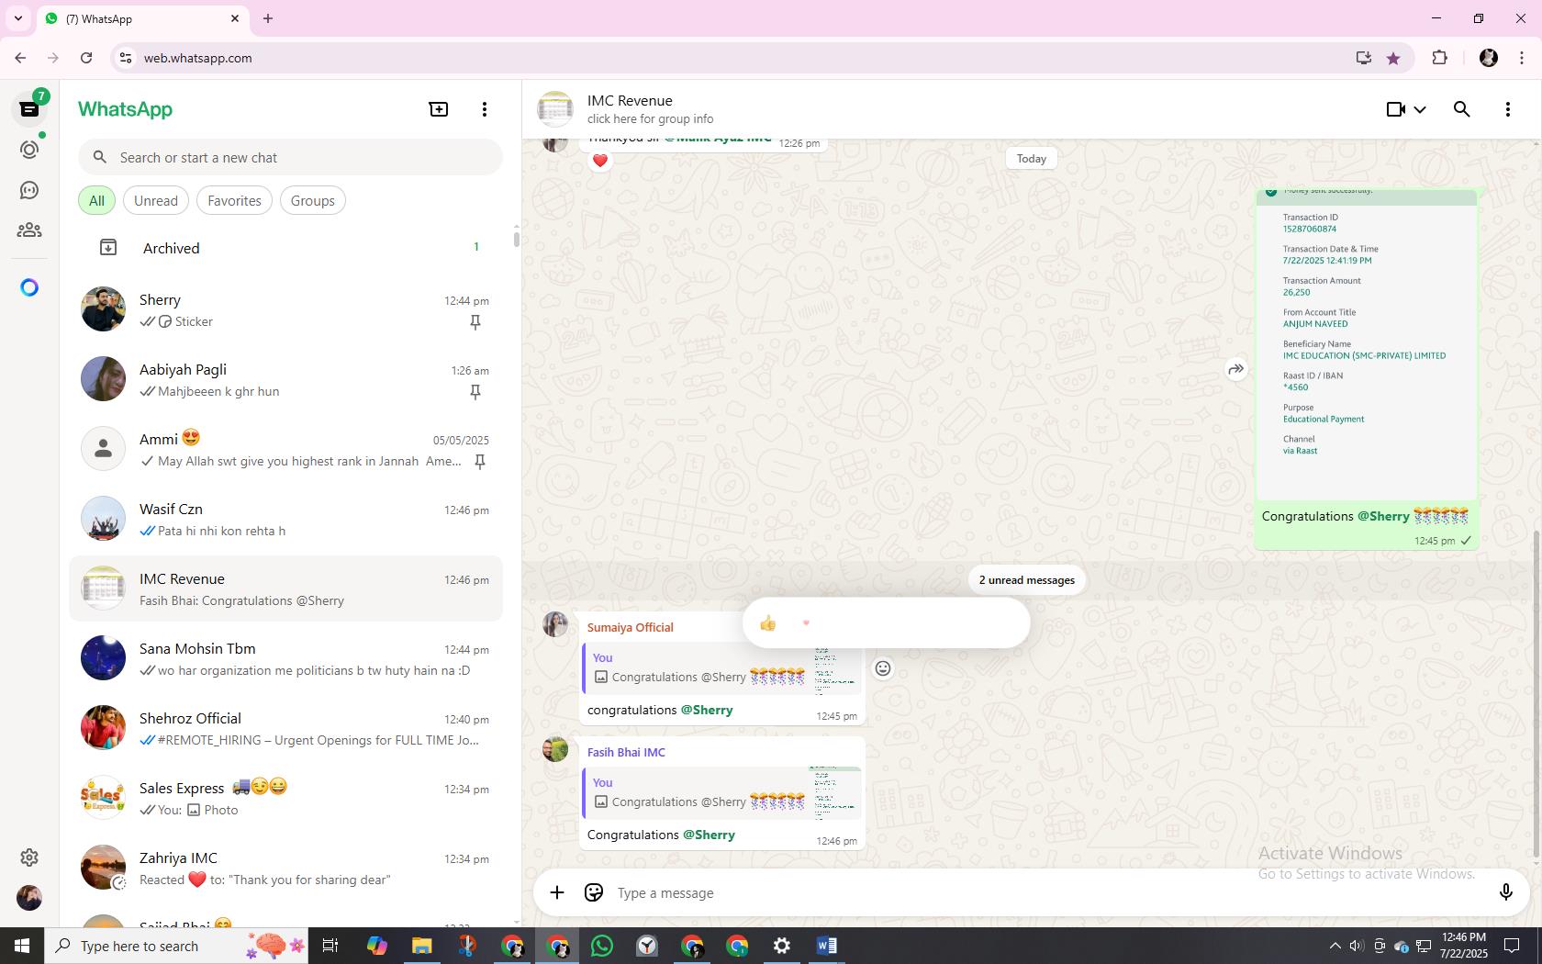This screenshot has width=1542, height=964.
Task: Open the Channels icon in sidebar
Action: (29, 190)
